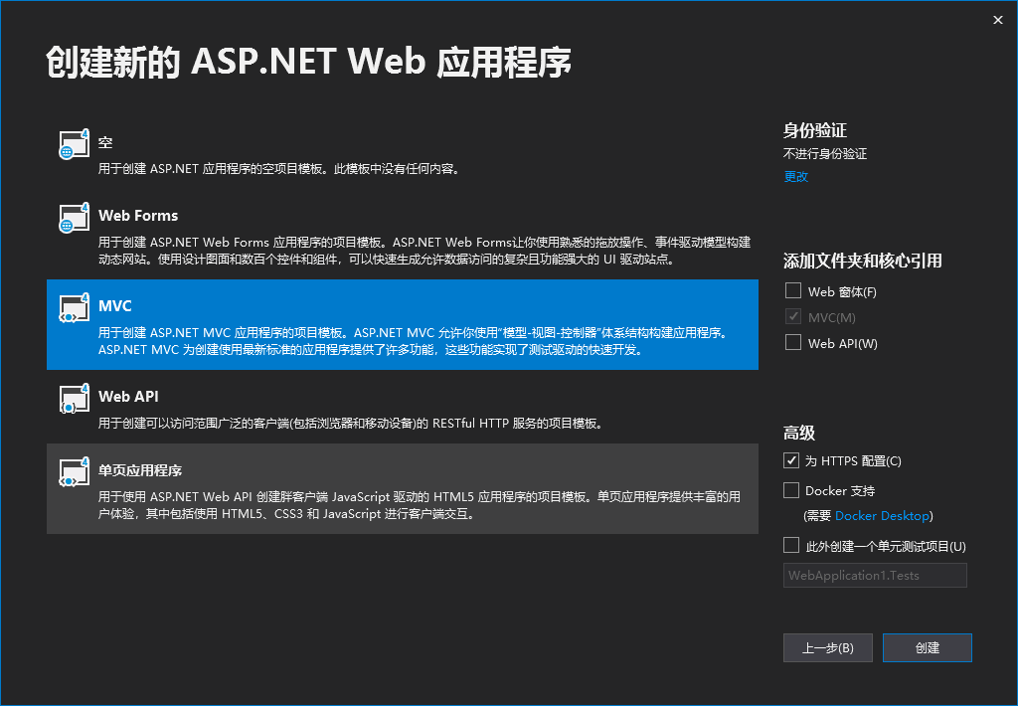Click the MVC template description text
1018x706 pixels.
(415, 341)
